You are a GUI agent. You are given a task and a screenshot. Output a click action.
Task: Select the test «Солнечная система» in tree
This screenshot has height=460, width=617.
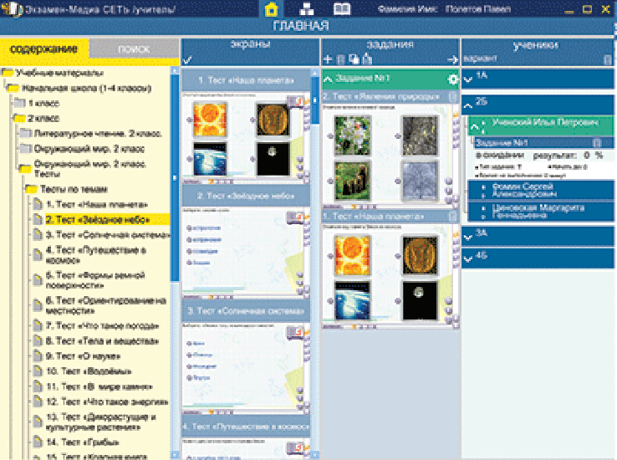108,235
